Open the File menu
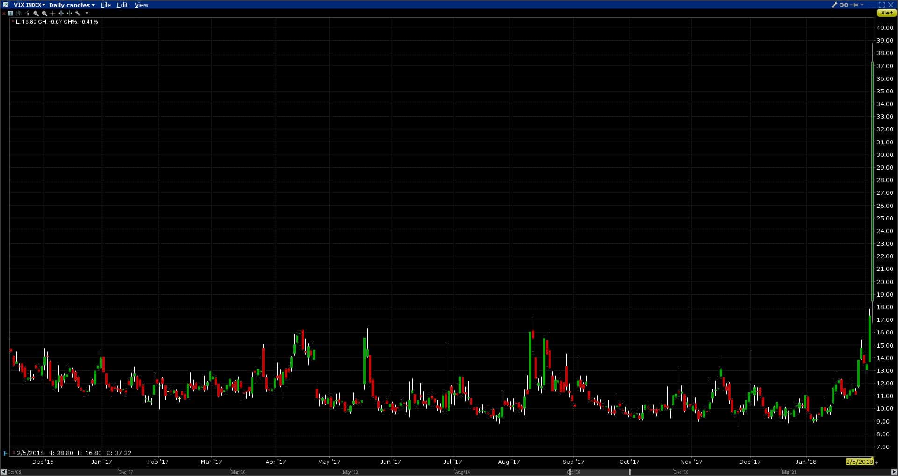This screenshot has height=476, width=898. coord(106,5)
